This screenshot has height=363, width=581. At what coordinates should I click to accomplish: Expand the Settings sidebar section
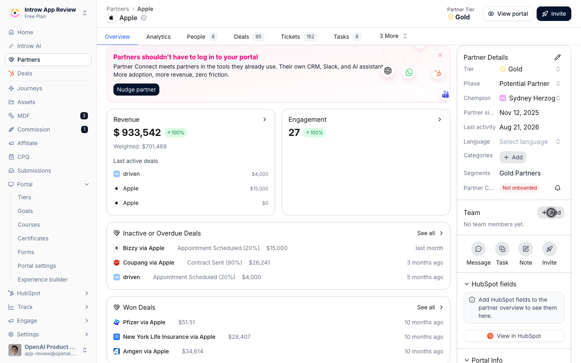point(87,334)
